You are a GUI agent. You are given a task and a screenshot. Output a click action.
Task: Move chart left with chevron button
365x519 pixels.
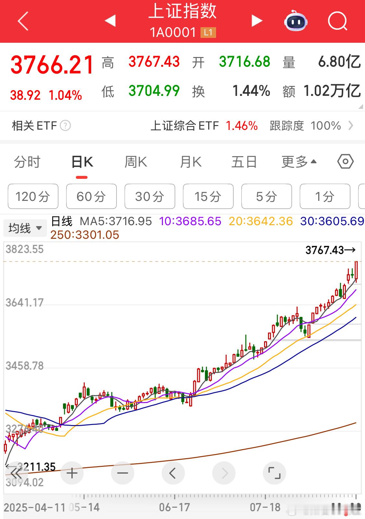coord(173,473)
